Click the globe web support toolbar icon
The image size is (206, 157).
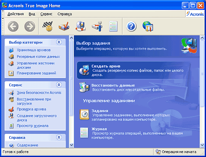(148, 26)
